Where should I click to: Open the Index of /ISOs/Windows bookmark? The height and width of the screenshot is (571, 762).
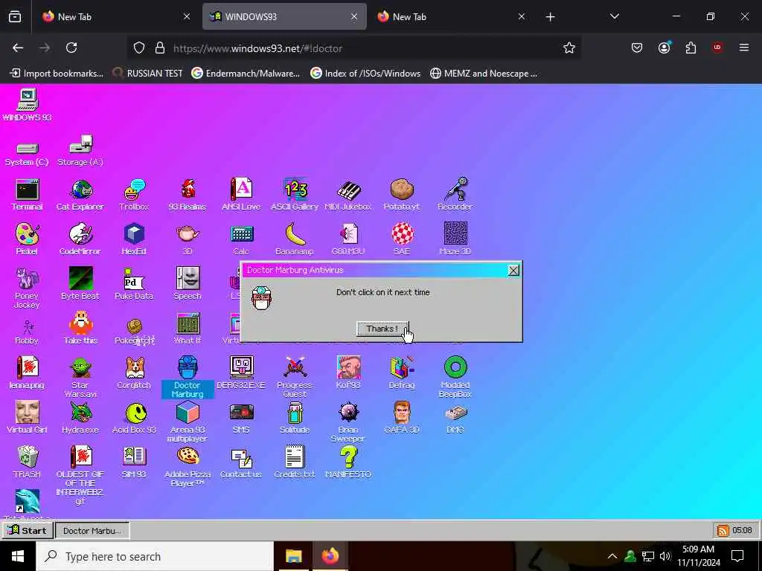pyautogui.click(x=365, y=74)
